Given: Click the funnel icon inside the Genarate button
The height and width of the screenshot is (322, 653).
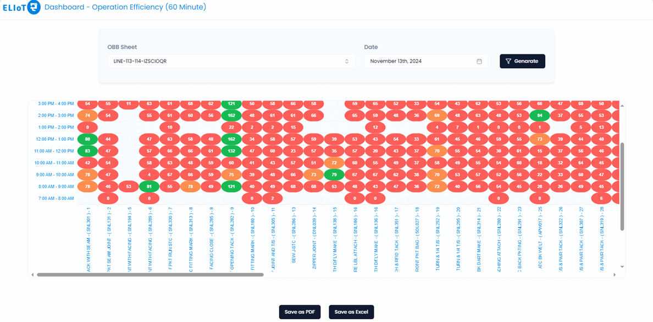Looking at the screenshot, I should 509,61.
